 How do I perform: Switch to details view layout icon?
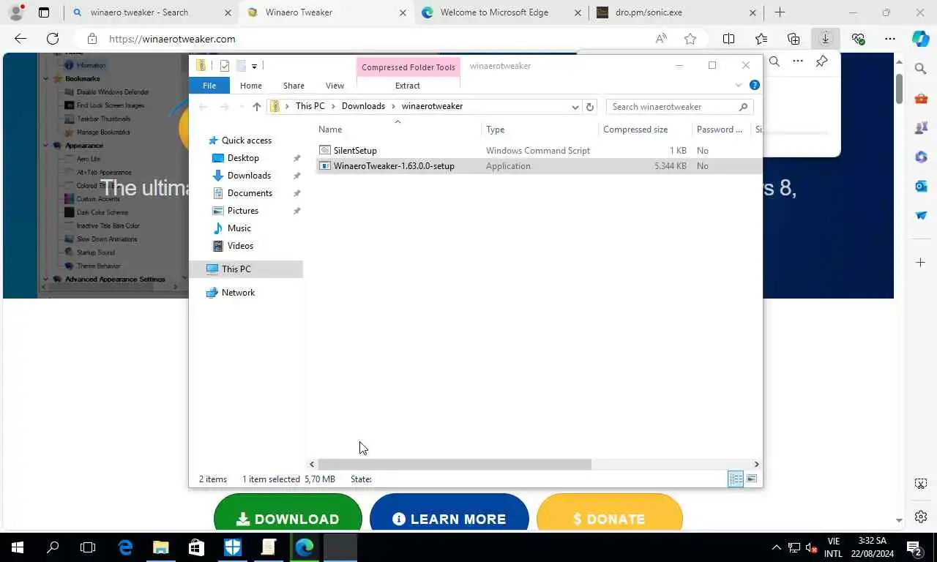(x=736, y=479)
